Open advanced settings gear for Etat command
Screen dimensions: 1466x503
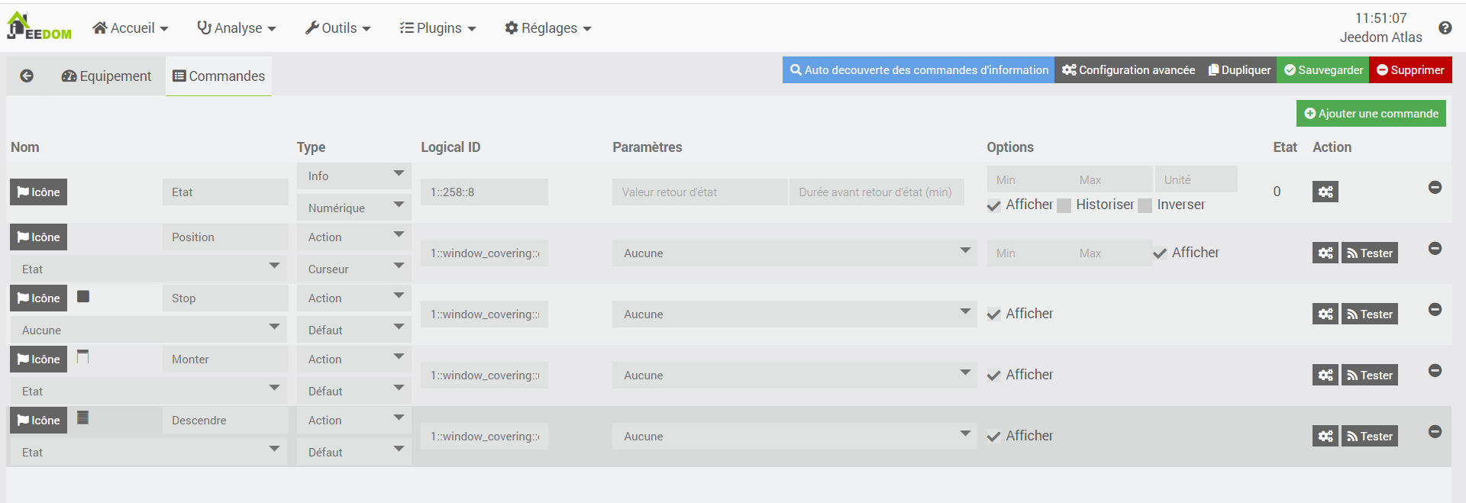[x=1325, y=192]
